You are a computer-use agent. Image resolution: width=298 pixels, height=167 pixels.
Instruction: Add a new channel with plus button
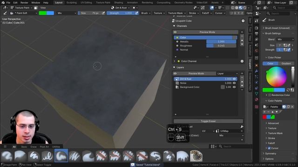242,32
